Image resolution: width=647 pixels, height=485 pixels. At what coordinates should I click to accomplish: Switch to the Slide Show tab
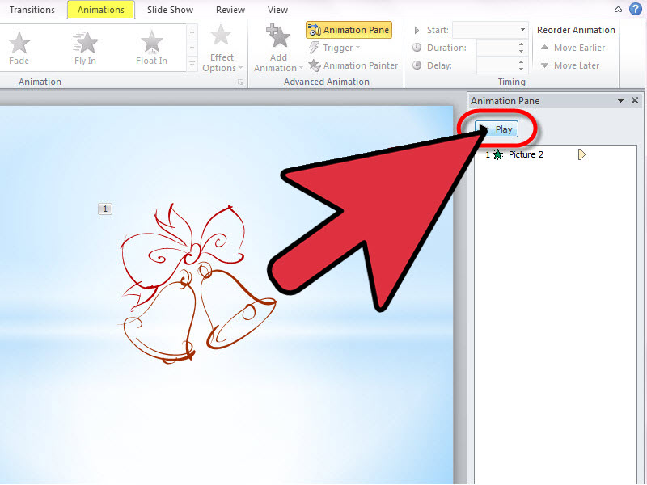pyautogui.click(x=169, y=10)
